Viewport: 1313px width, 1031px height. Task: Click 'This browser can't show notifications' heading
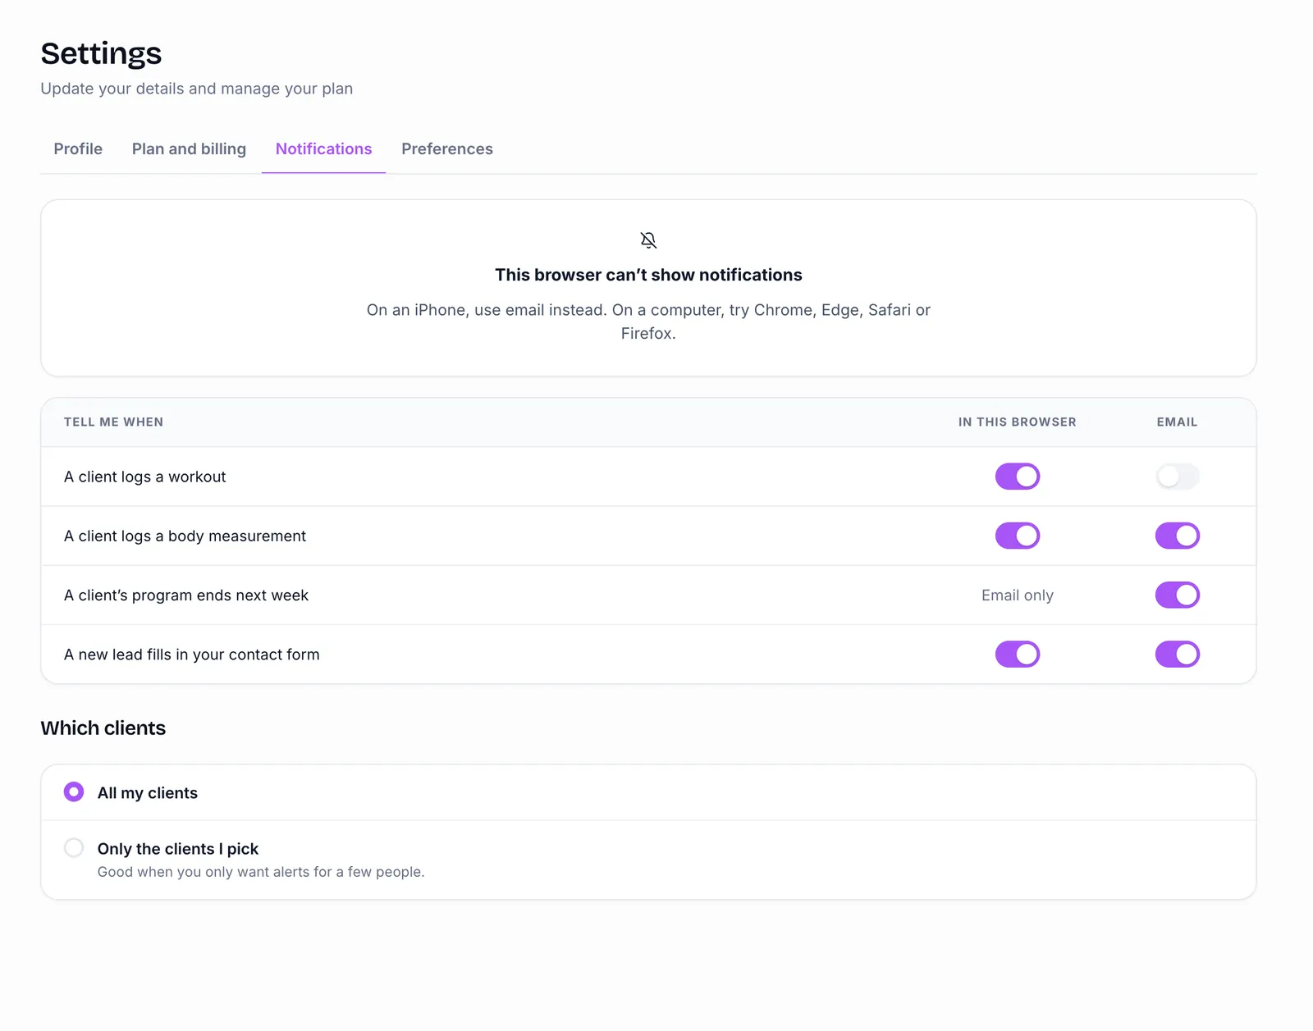[x=648, y=275]
